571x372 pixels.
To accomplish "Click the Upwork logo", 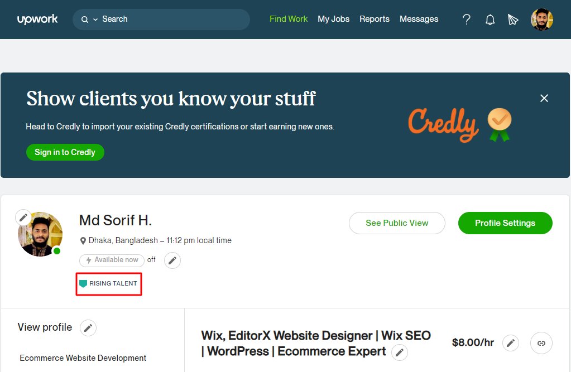I will pyautogui.click(x=37, y=19).
